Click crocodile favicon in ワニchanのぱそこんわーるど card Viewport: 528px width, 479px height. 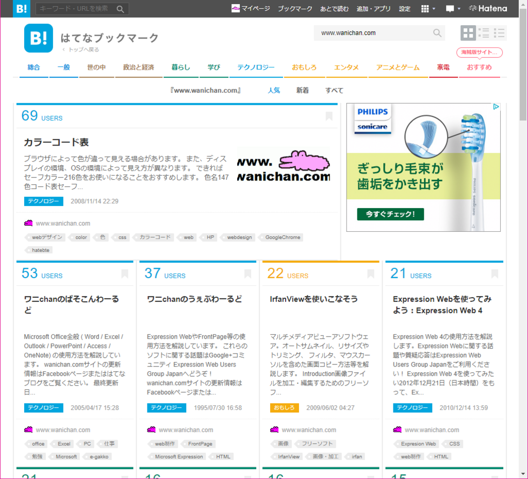28,430
